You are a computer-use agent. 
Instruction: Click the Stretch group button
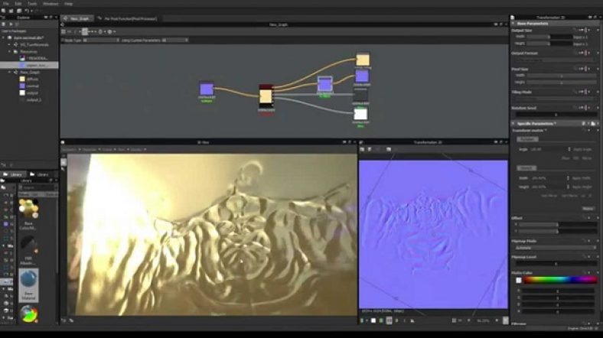coord(526,168)
